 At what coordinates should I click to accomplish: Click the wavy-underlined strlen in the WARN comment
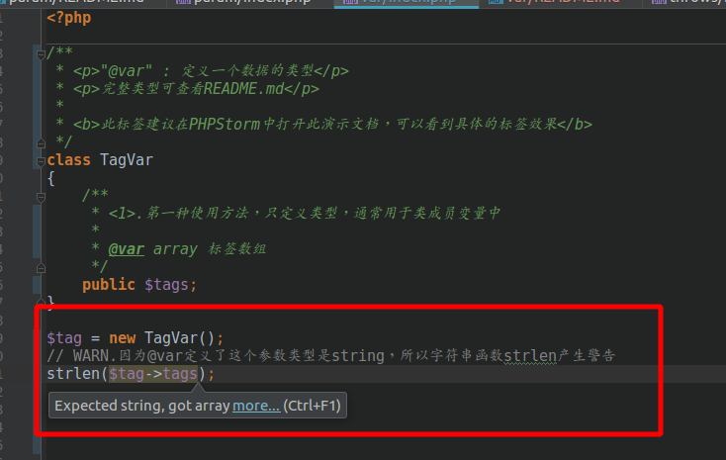pyautogui.click(x=530, y=356)
